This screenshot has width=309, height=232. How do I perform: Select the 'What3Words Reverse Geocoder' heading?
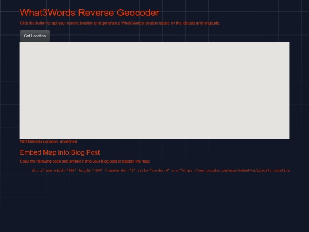coord(89,13)
